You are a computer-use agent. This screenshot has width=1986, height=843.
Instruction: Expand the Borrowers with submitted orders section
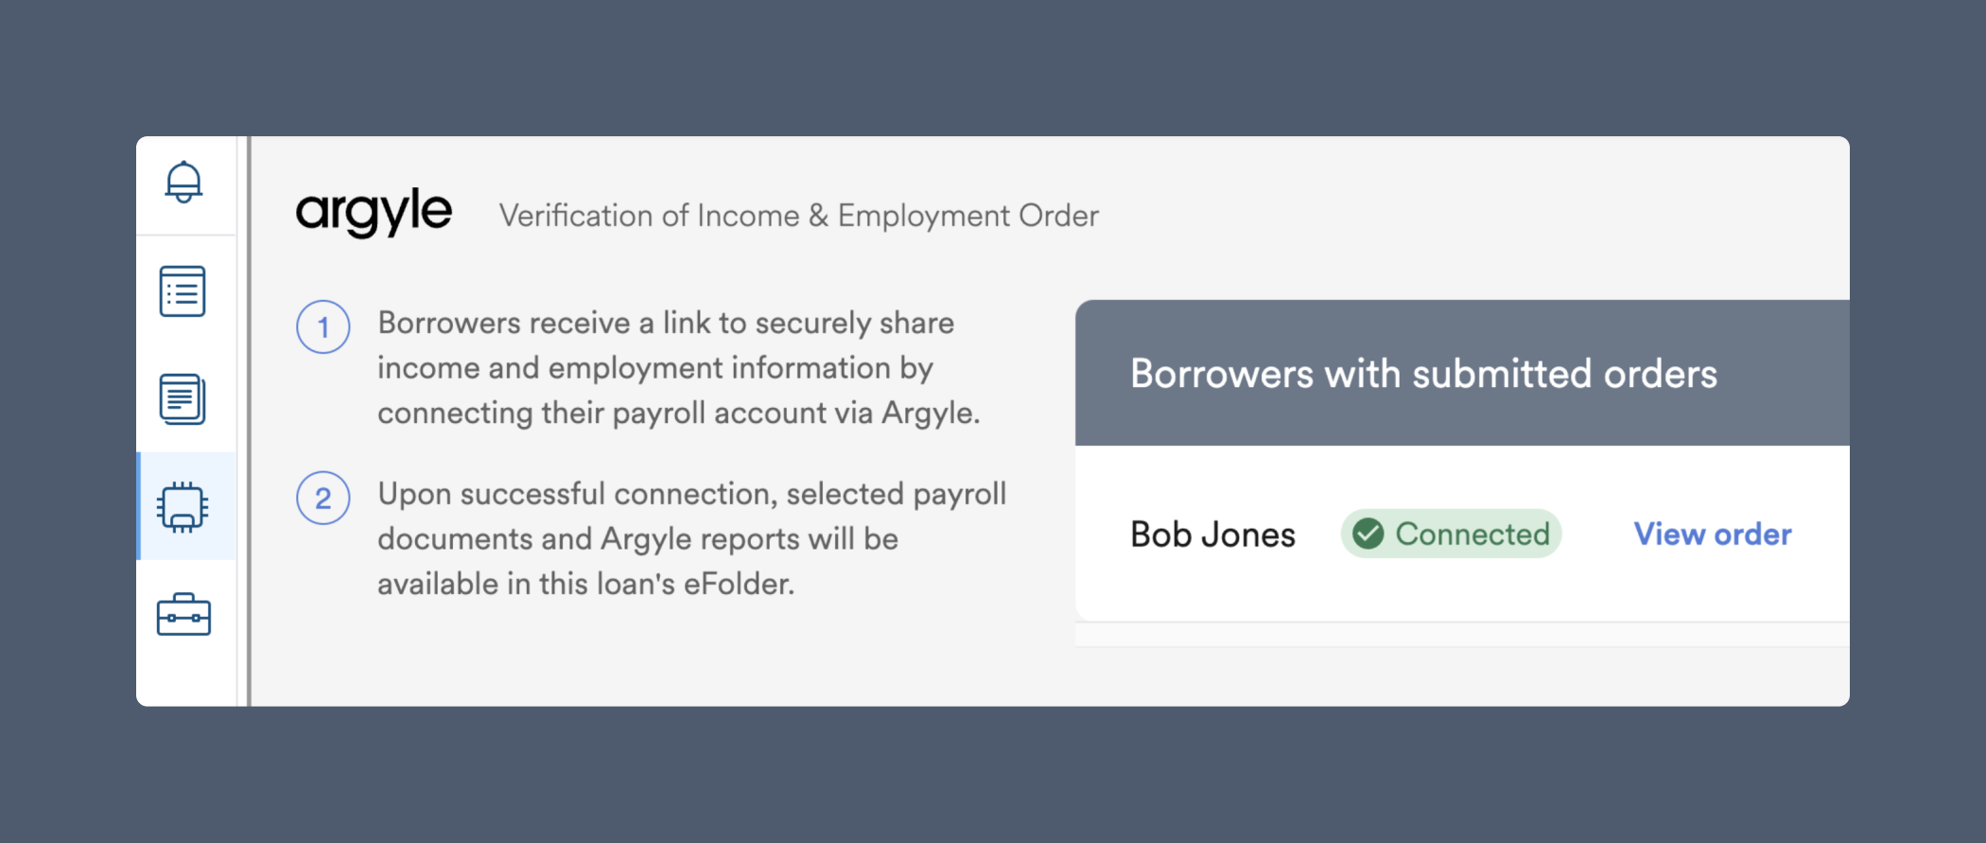(1423, 373)
